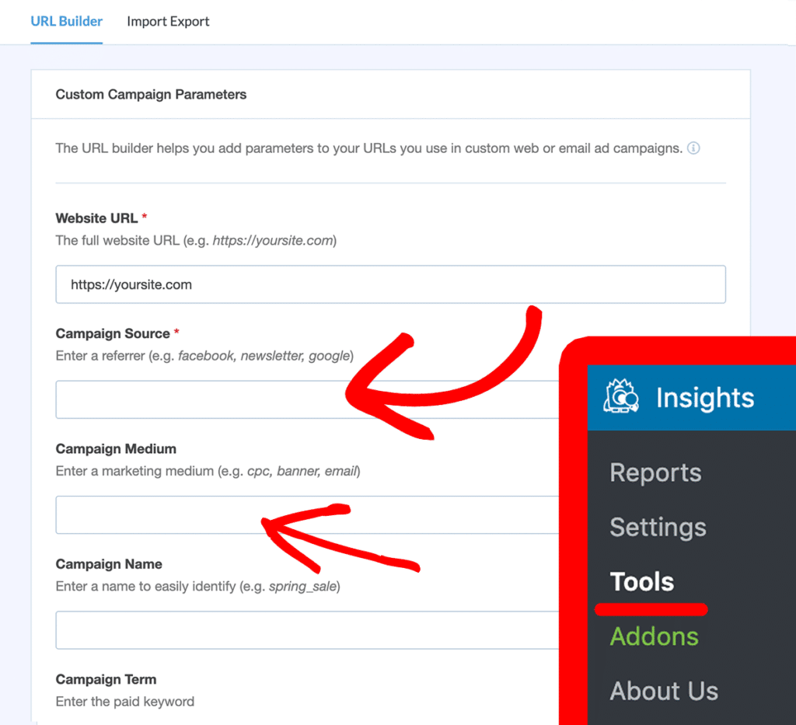Open the Reports menu item
The height and width of the screenshot is (725, 796).
point(655,472)
